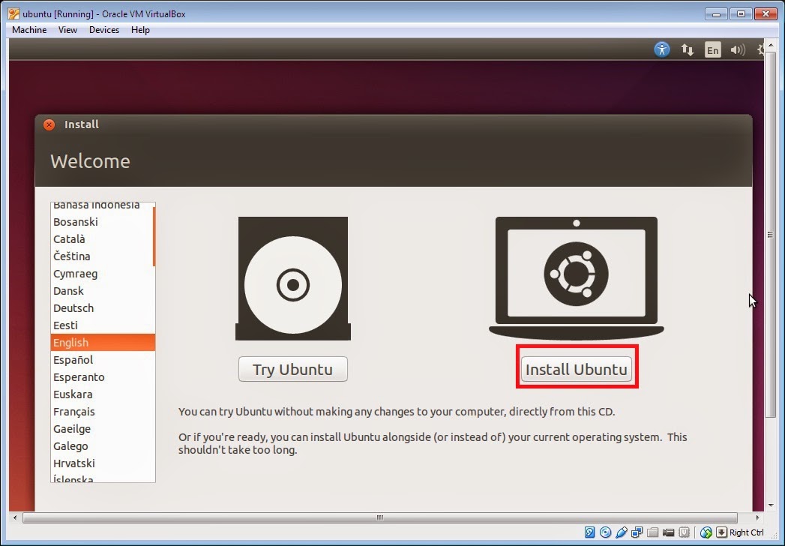
Task: Select Français in the language list
Action: point(103,412)
